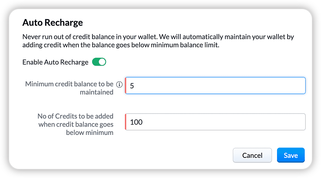The width and height of the screenshot is (321, 178).
Task: Click the Auto Recharge dialog heading
Action: tap(53, 23)
